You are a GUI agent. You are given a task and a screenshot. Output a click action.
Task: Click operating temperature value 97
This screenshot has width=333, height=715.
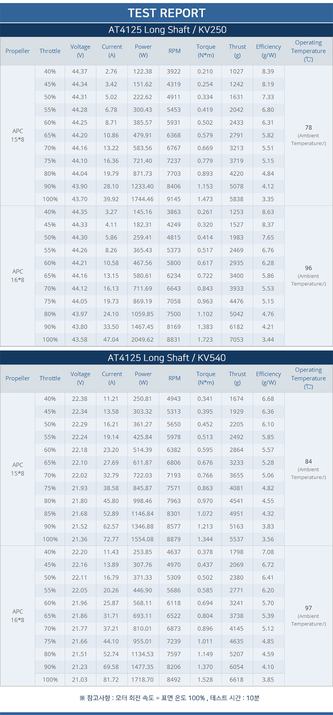pyautogui.click(x=308, y=608)
